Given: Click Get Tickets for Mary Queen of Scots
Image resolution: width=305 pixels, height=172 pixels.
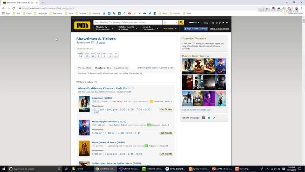Looking at the screenshot, I should 166,154.
